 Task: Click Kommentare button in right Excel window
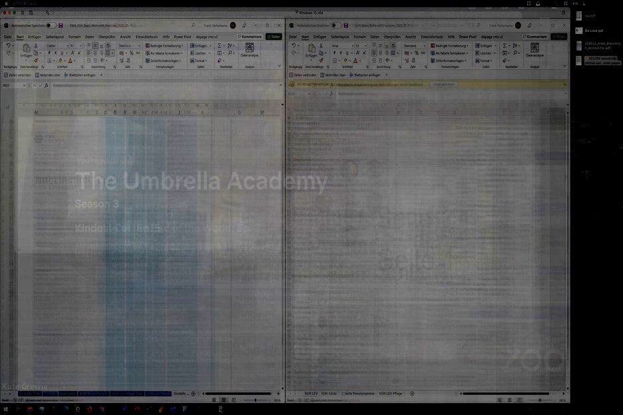pos(534,37)
